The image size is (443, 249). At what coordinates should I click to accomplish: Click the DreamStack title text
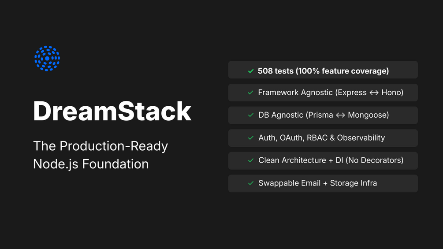click(112, 111)
